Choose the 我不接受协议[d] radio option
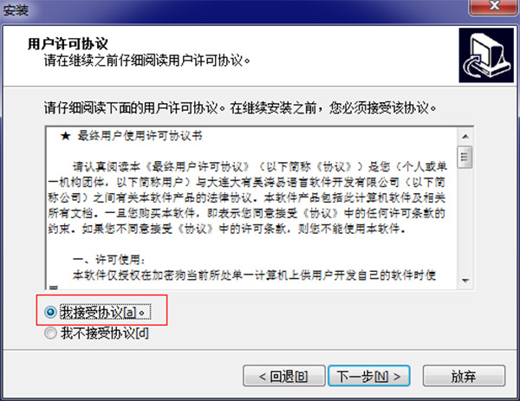 (x=50, y=333)
